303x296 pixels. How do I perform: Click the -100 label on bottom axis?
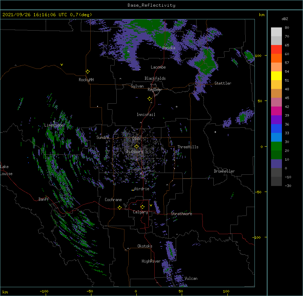(x=44, y=291)
